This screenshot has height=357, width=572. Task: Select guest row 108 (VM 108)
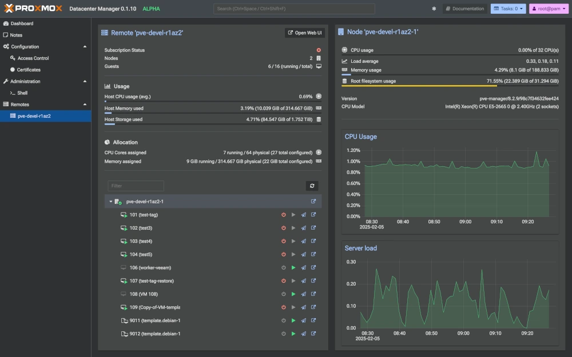coord(213,294)
